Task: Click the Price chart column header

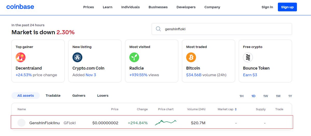Action: pyautogui.click(x=166, y=109)
